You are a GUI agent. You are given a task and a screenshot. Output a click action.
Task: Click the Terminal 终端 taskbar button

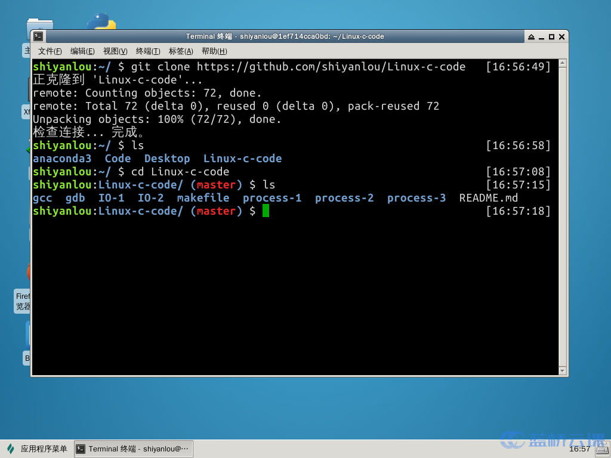coord(133,449)
